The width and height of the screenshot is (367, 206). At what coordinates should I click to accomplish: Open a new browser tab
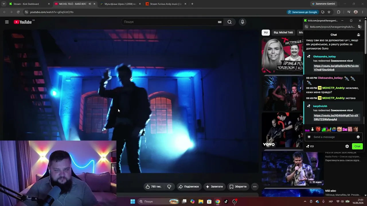[192, 4]
